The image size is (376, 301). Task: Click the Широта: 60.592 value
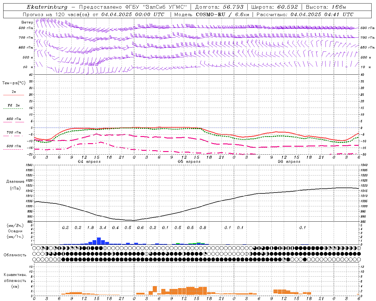[274, 7]
